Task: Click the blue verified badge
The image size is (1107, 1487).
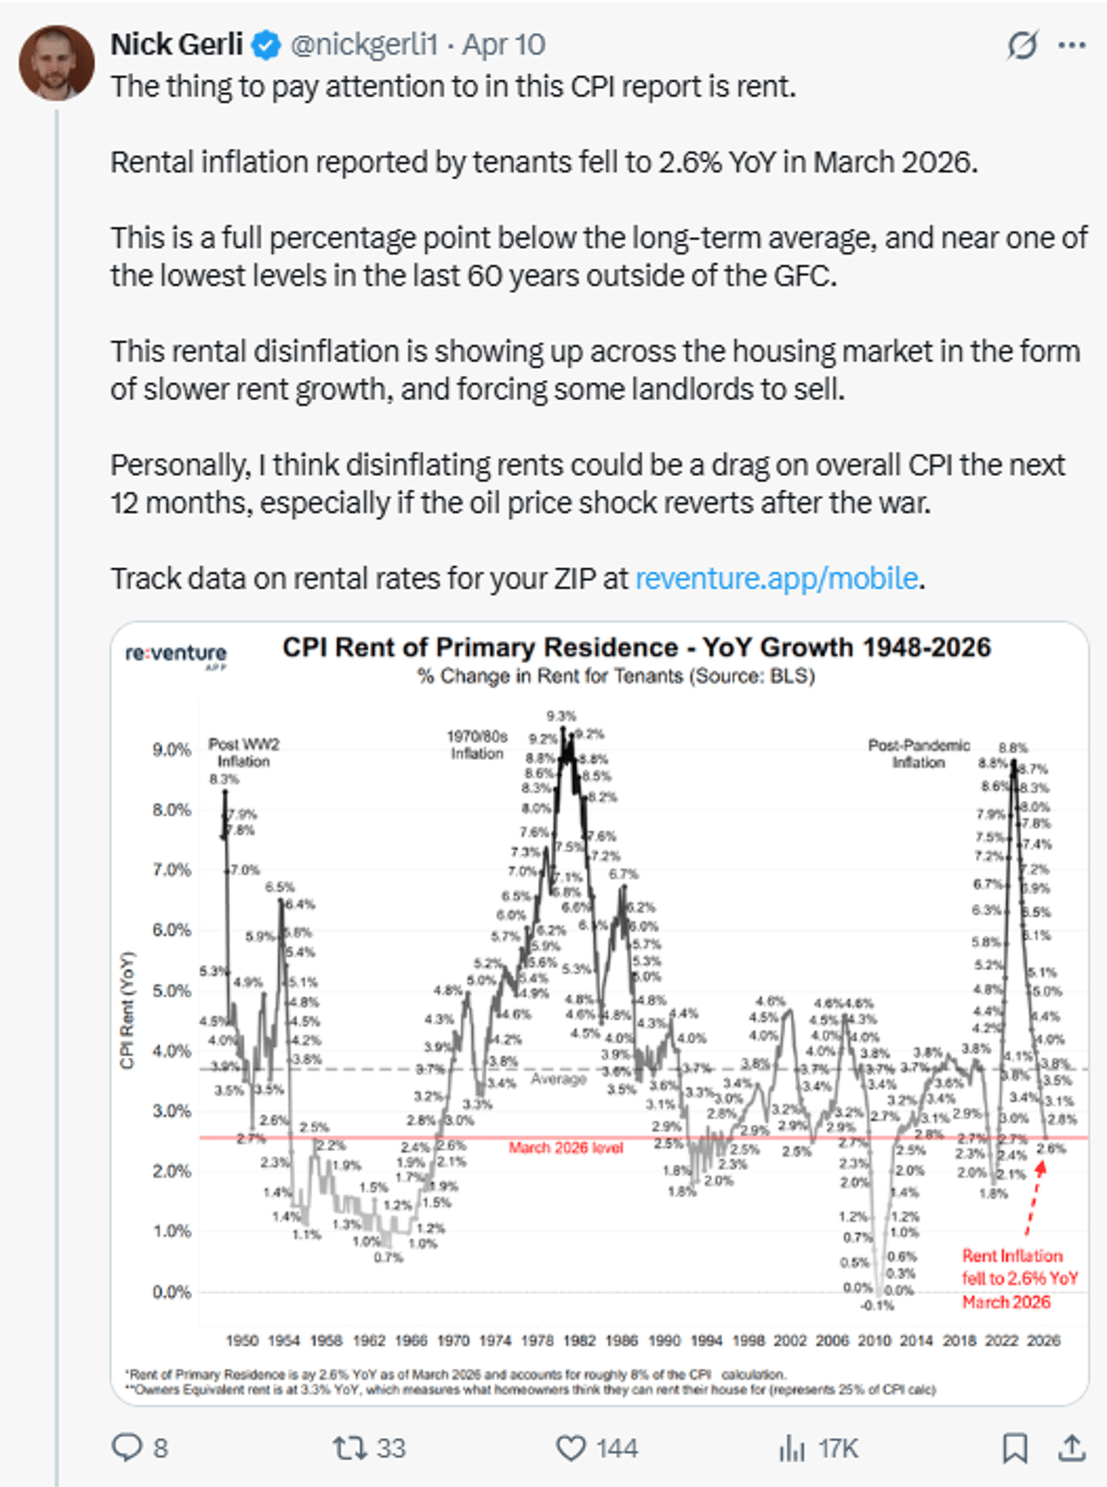Action: tap(267, 45)
